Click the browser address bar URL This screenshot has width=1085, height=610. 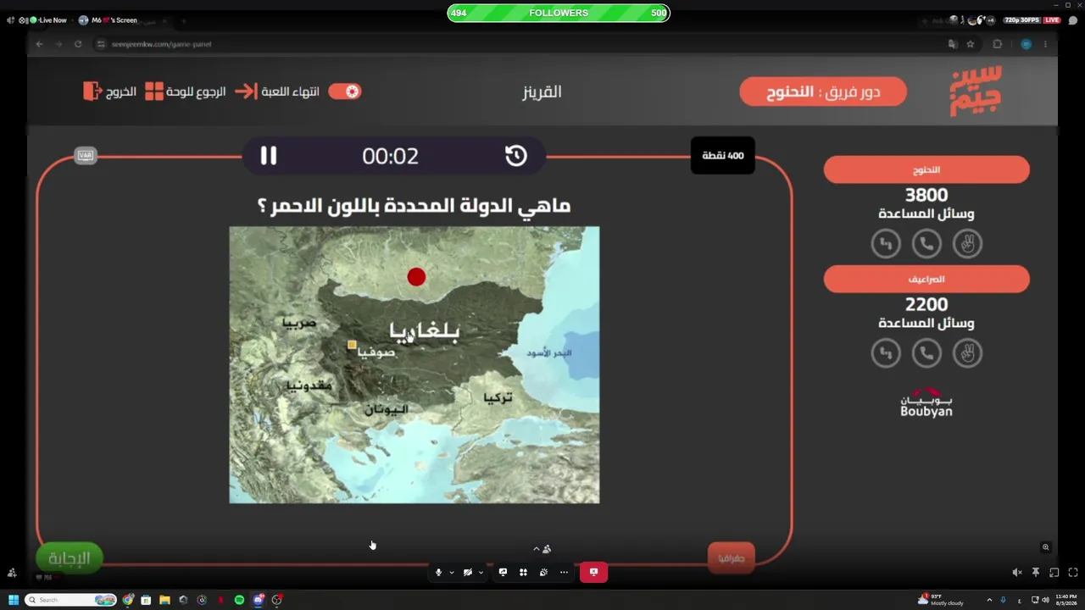[162, 44]
